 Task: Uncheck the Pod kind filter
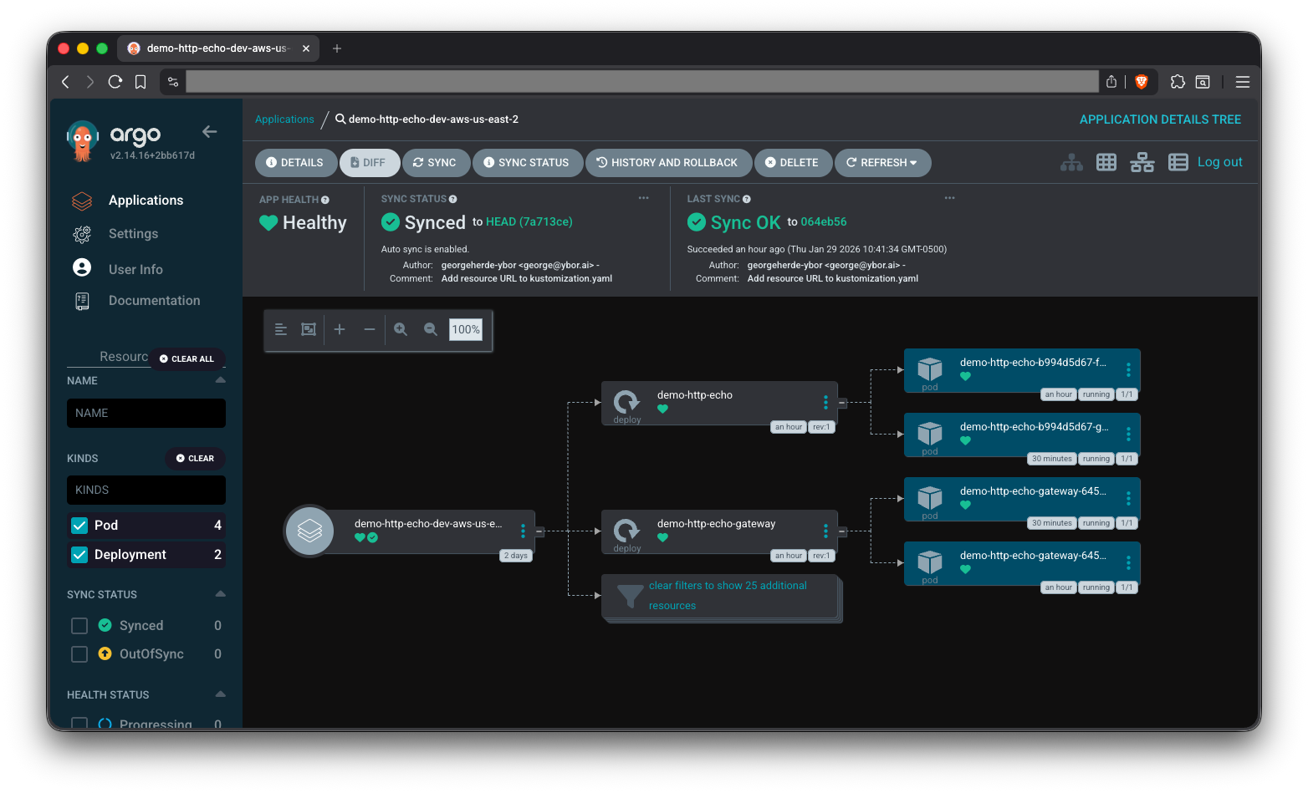(x=80, y=526)
